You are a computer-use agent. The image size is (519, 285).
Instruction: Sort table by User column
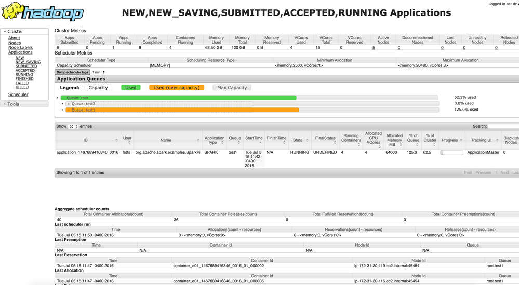[x=127, y=140]
